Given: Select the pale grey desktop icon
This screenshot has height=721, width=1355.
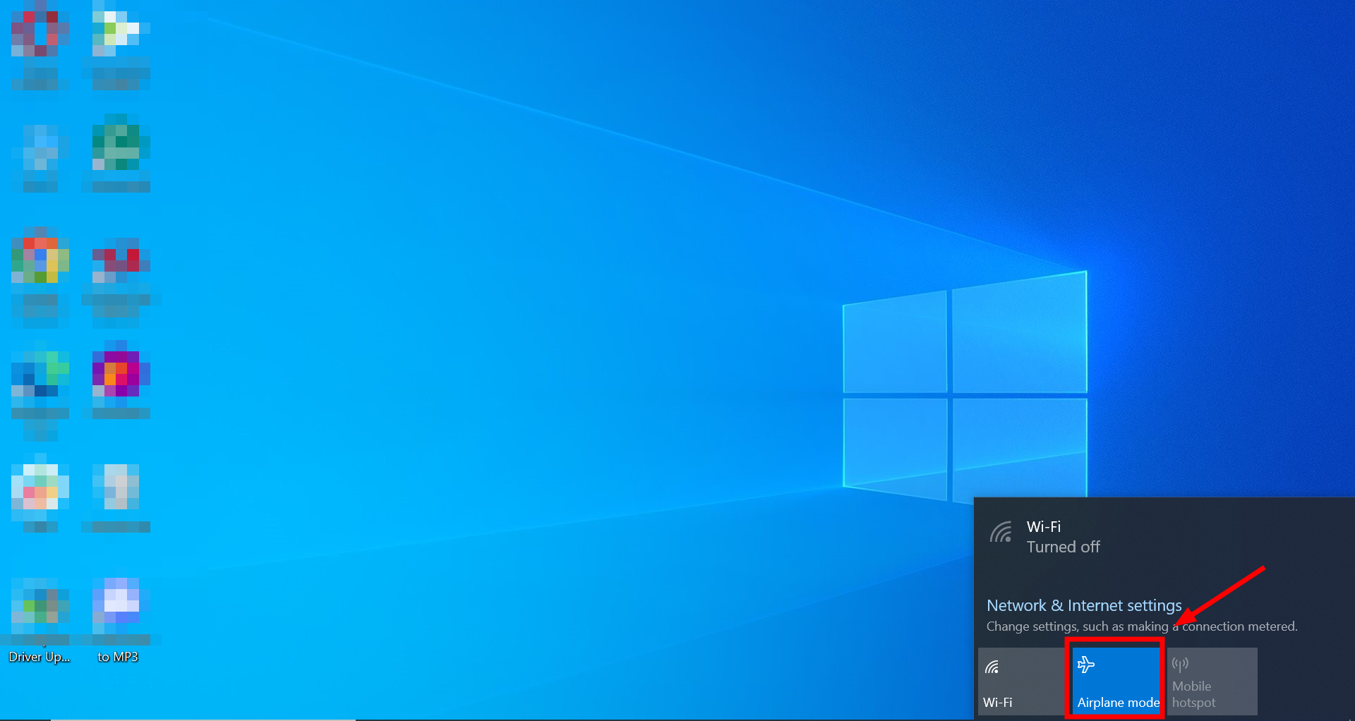Looking at the screenshot, I should click(x=117, y=488).
